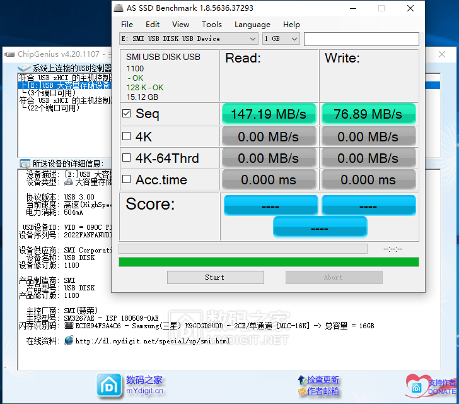Screen dimensions: 459x404
Task: Click the flash ID chip icon
Action: pyautogui.click(x=69, y=326)
